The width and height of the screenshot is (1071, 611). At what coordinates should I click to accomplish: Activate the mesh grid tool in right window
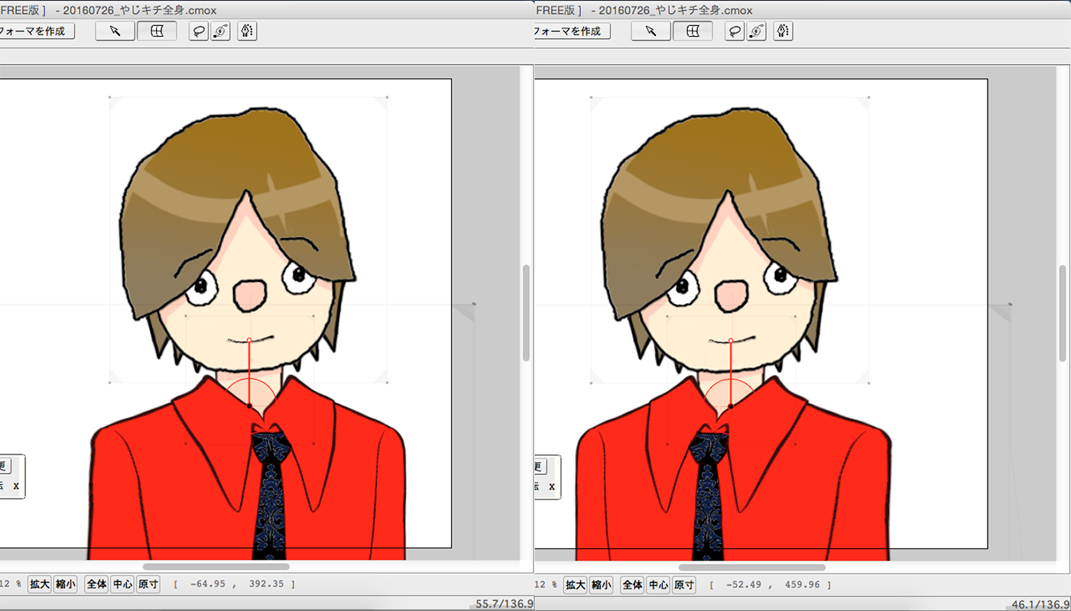[693, 31]
